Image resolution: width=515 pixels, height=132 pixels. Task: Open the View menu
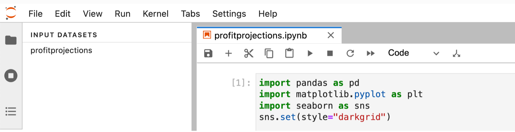[x=93, y=14]
